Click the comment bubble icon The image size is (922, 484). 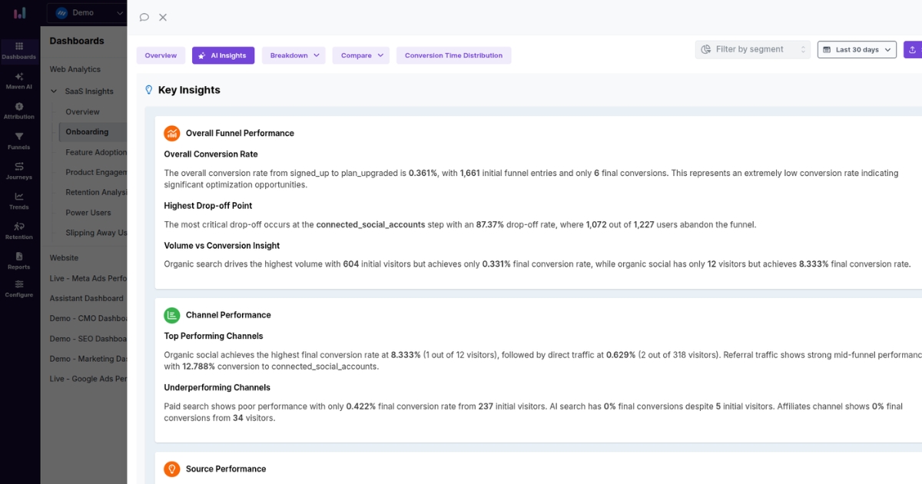pyautogui.click(x=144, y=17)
